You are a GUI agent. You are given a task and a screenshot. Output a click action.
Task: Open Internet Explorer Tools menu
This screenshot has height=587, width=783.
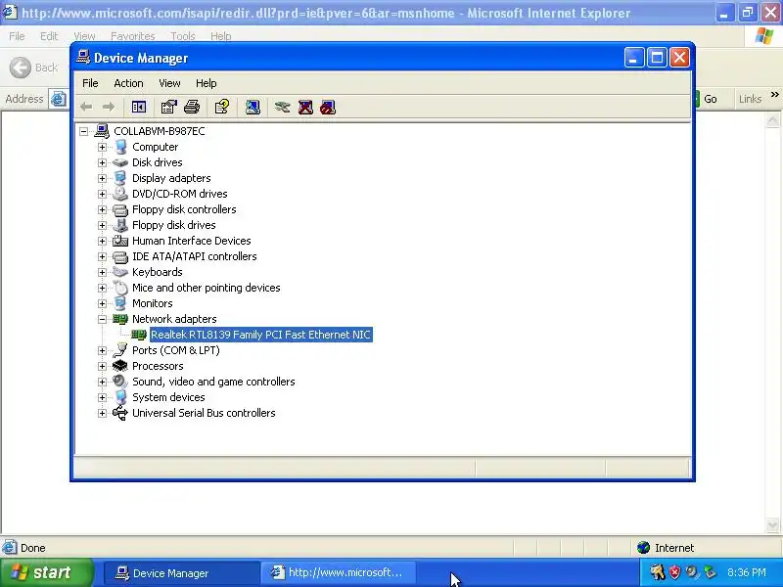[x=183, y=36]
